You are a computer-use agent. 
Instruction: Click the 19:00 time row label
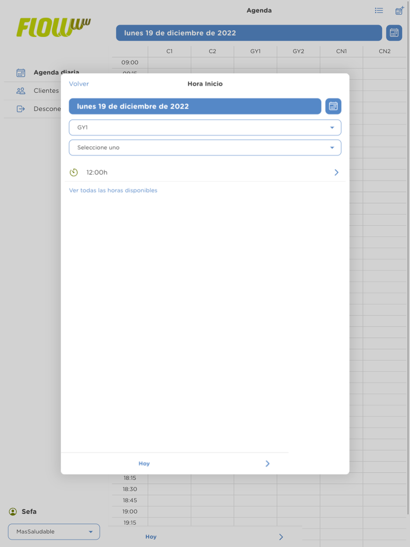pos(130,512)
